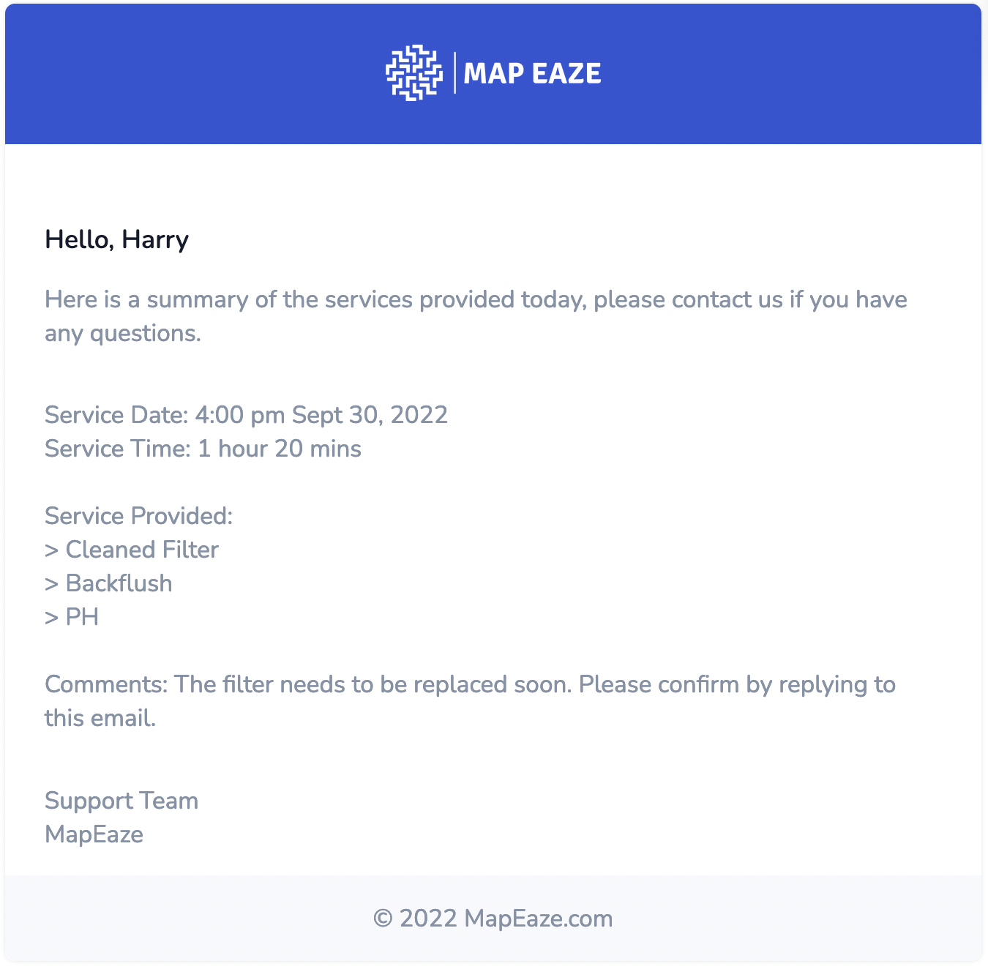The width and height of the screenshot is (988, 969).
Task: Click the "Service Time:" label
Action: coord(118,449)
